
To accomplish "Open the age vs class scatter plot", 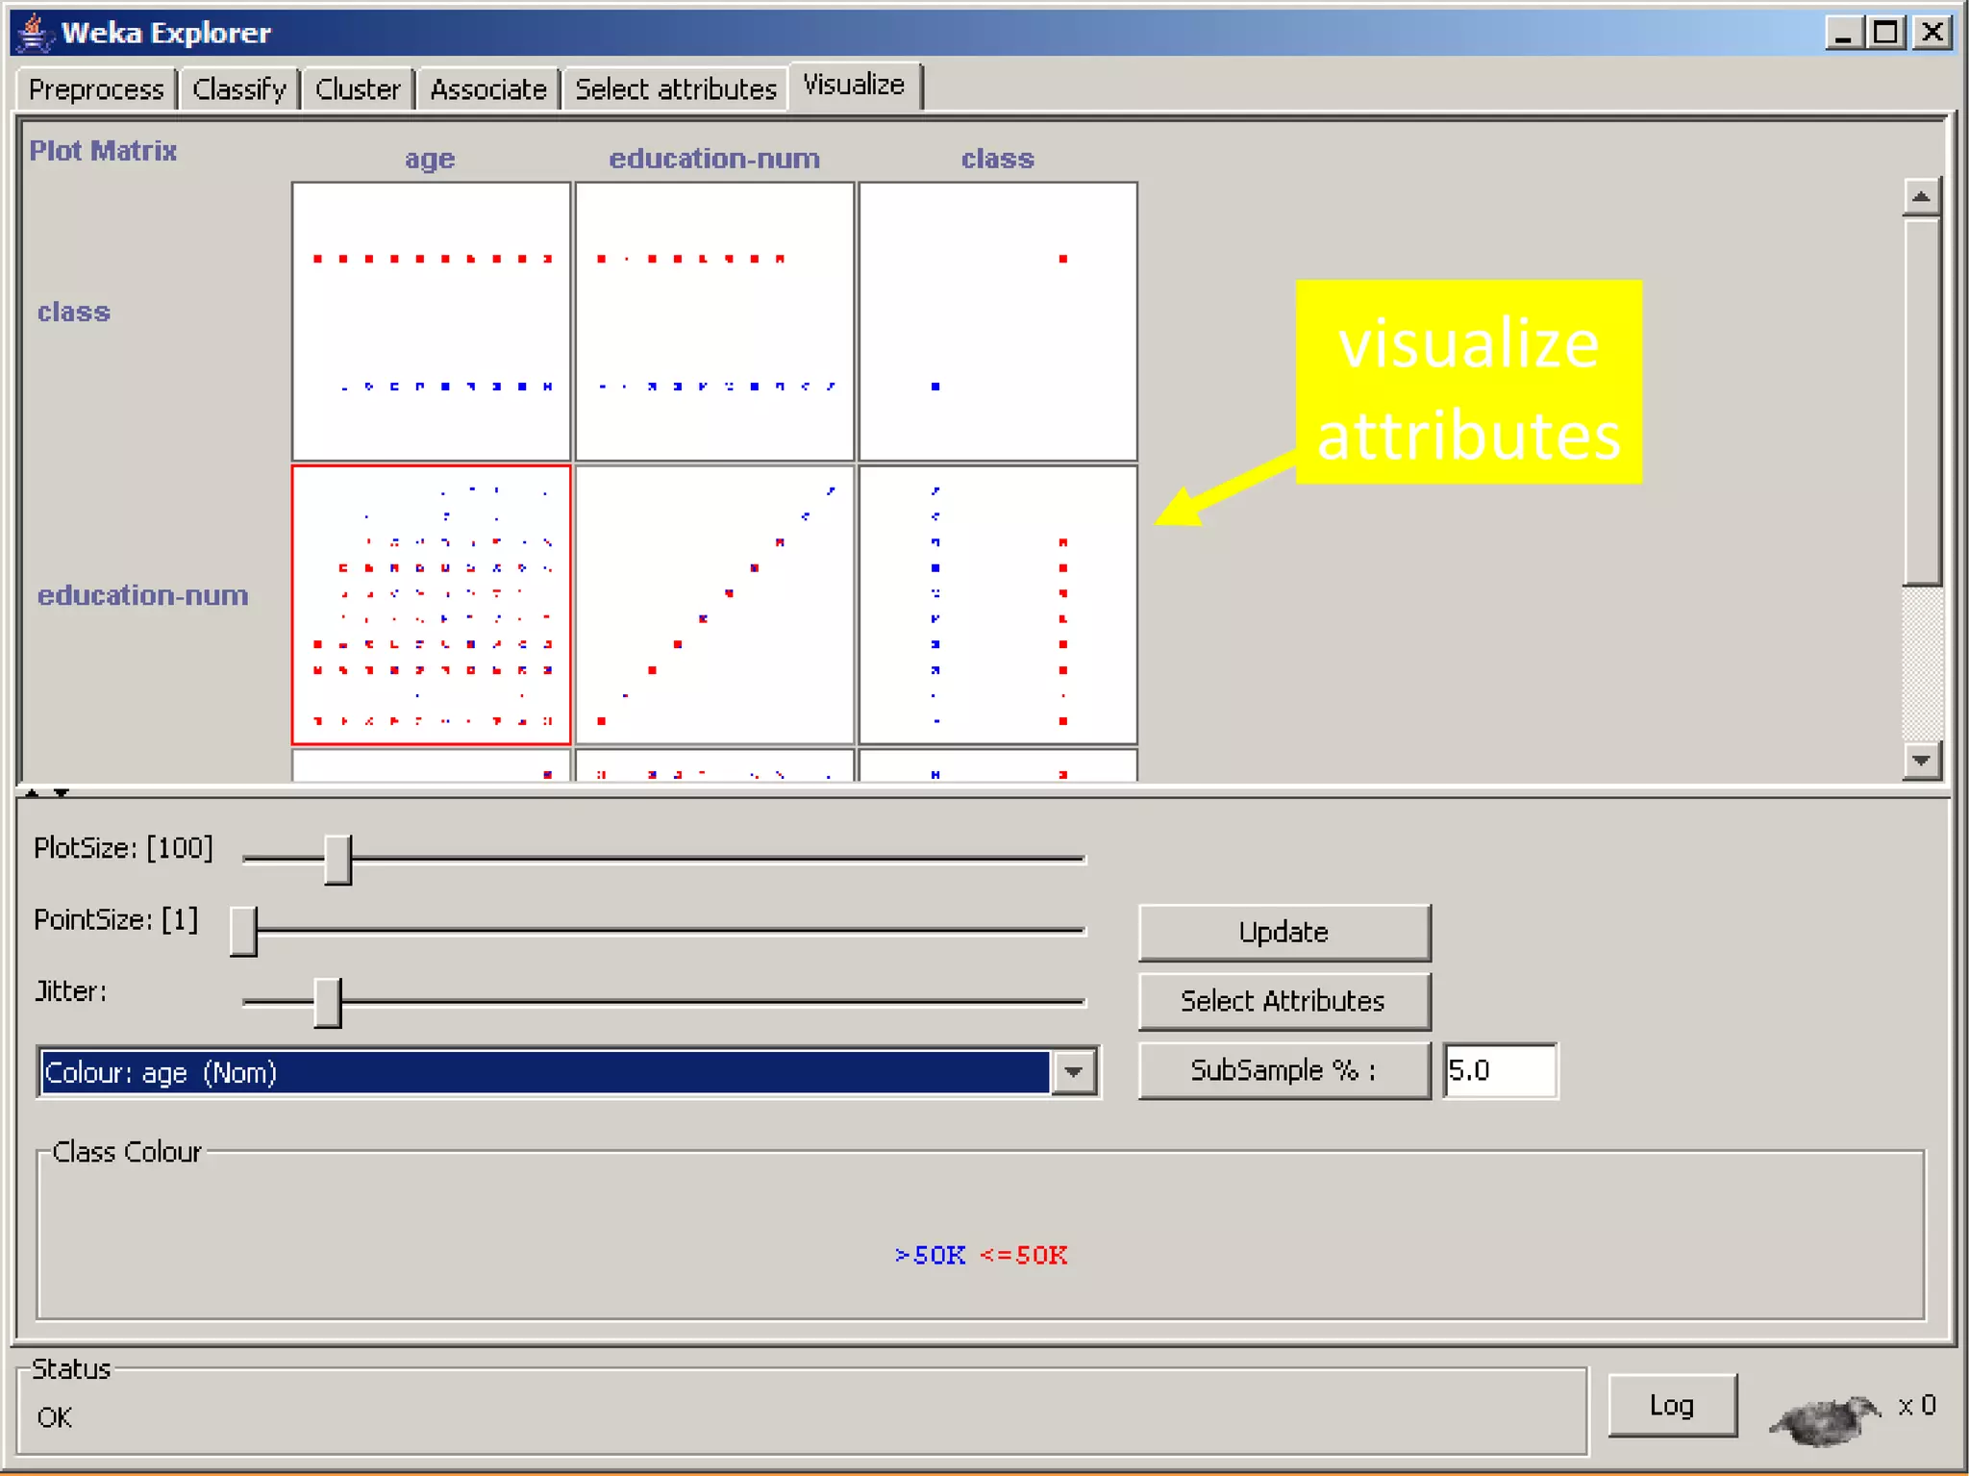I will 431,321.
